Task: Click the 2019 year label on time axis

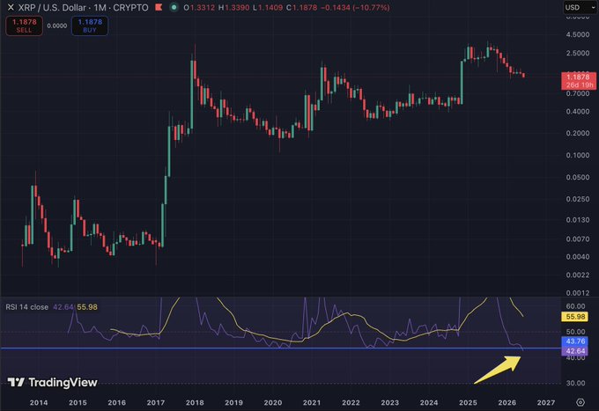Action: (233, 402)
